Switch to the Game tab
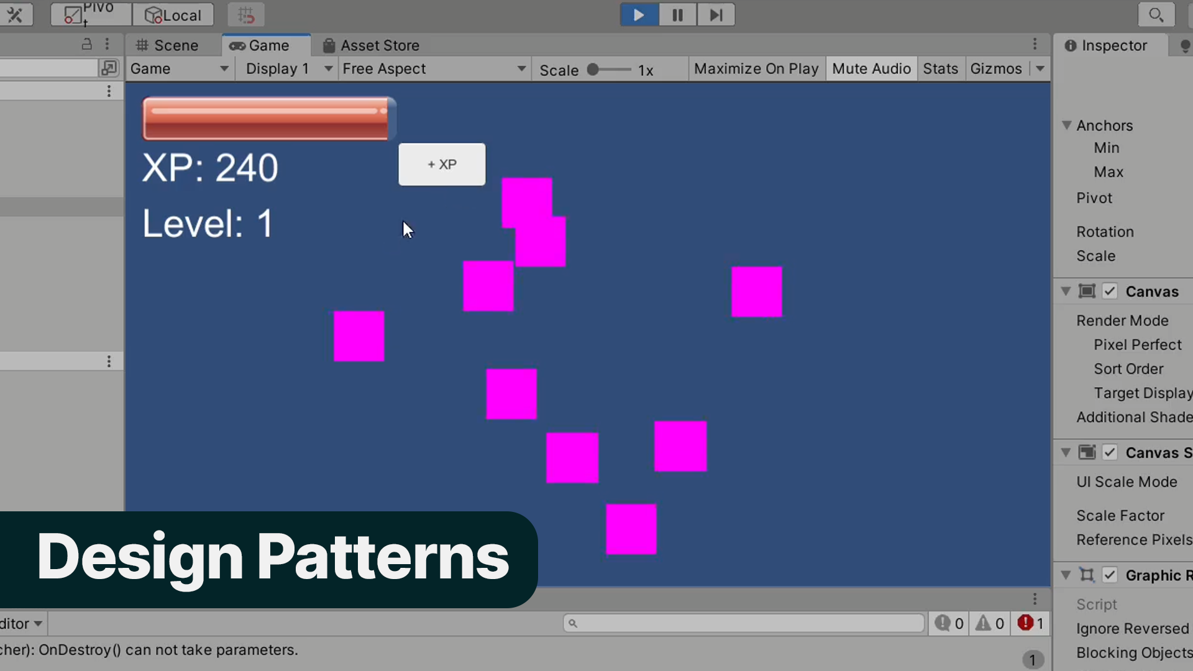1193x671 pixels. pos(266,45)
